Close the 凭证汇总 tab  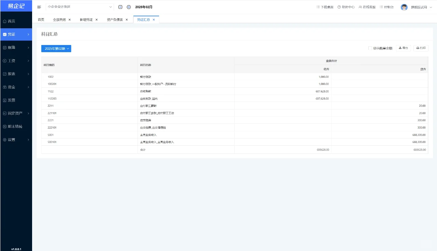(x=154, y=20)
